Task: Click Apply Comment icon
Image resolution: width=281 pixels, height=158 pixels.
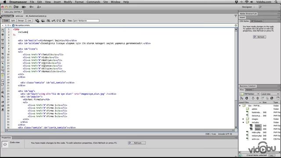Action: (3, 81)
